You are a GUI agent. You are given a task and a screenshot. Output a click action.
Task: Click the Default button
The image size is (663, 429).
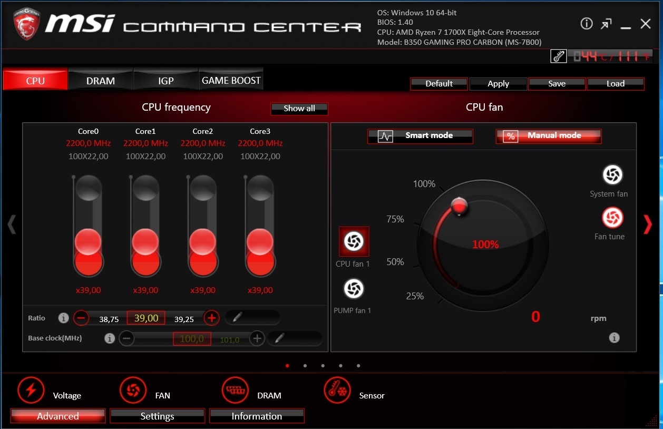(439, 84)
